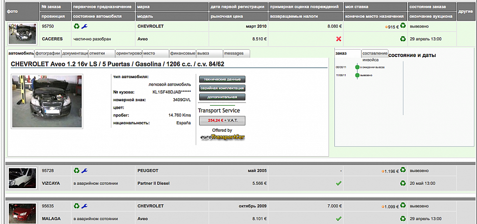Click the euroTransportCar logo
The height and width of the screenshot is (224, 477).
click(222, 137)
